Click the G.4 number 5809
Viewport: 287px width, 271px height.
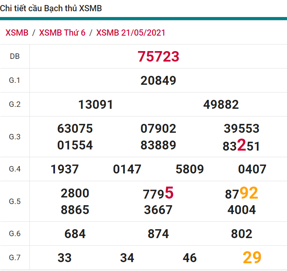189,169
